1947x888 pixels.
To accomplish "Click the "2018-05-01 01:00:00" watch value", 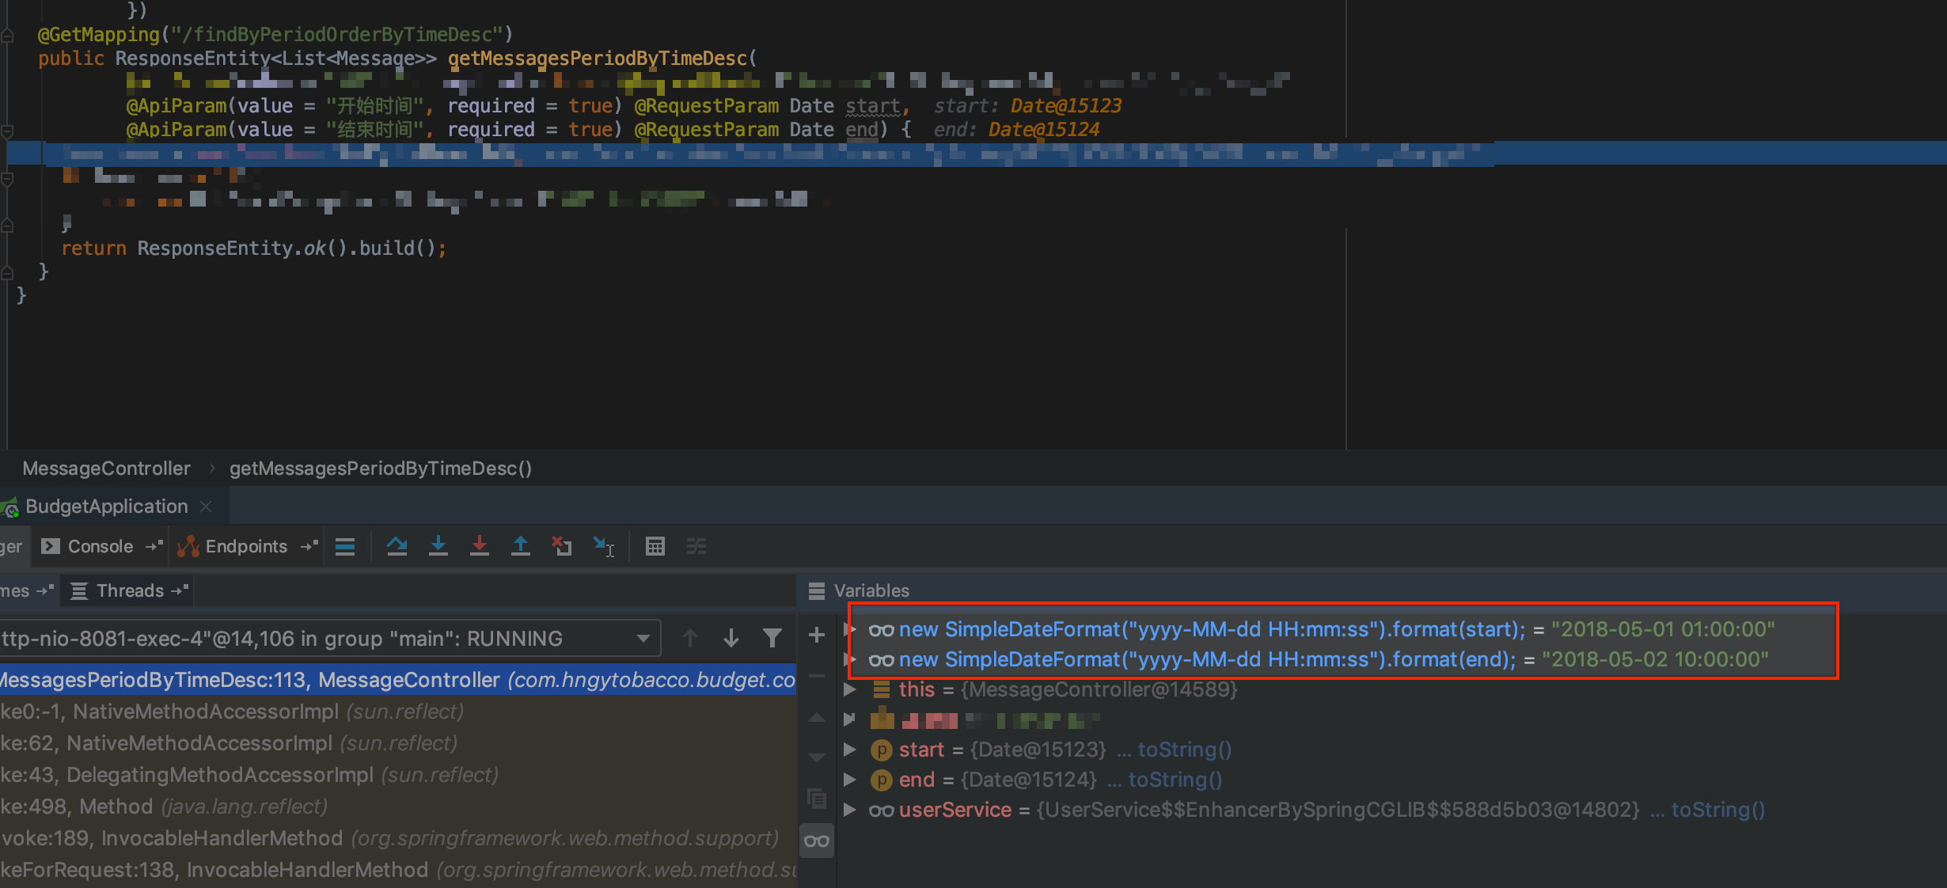I will tap(1663, 629).
